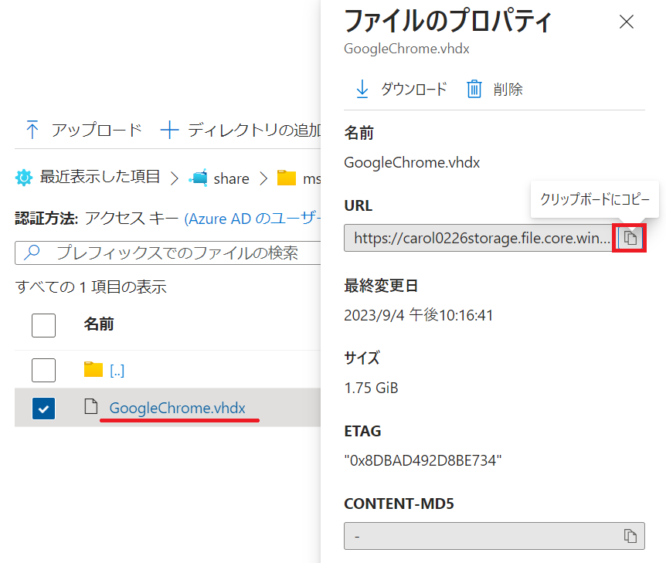Screen dimensions: 666x563
Task: Click the parent folder [..] icon
Action: (x=93, y=369)
